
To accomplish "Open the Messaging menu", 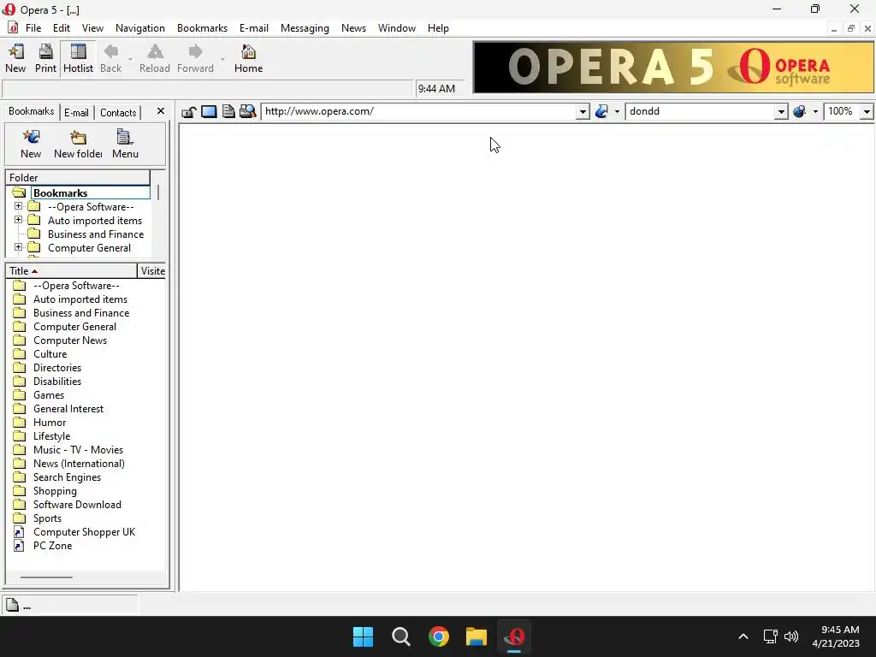I will coord(305,28).
